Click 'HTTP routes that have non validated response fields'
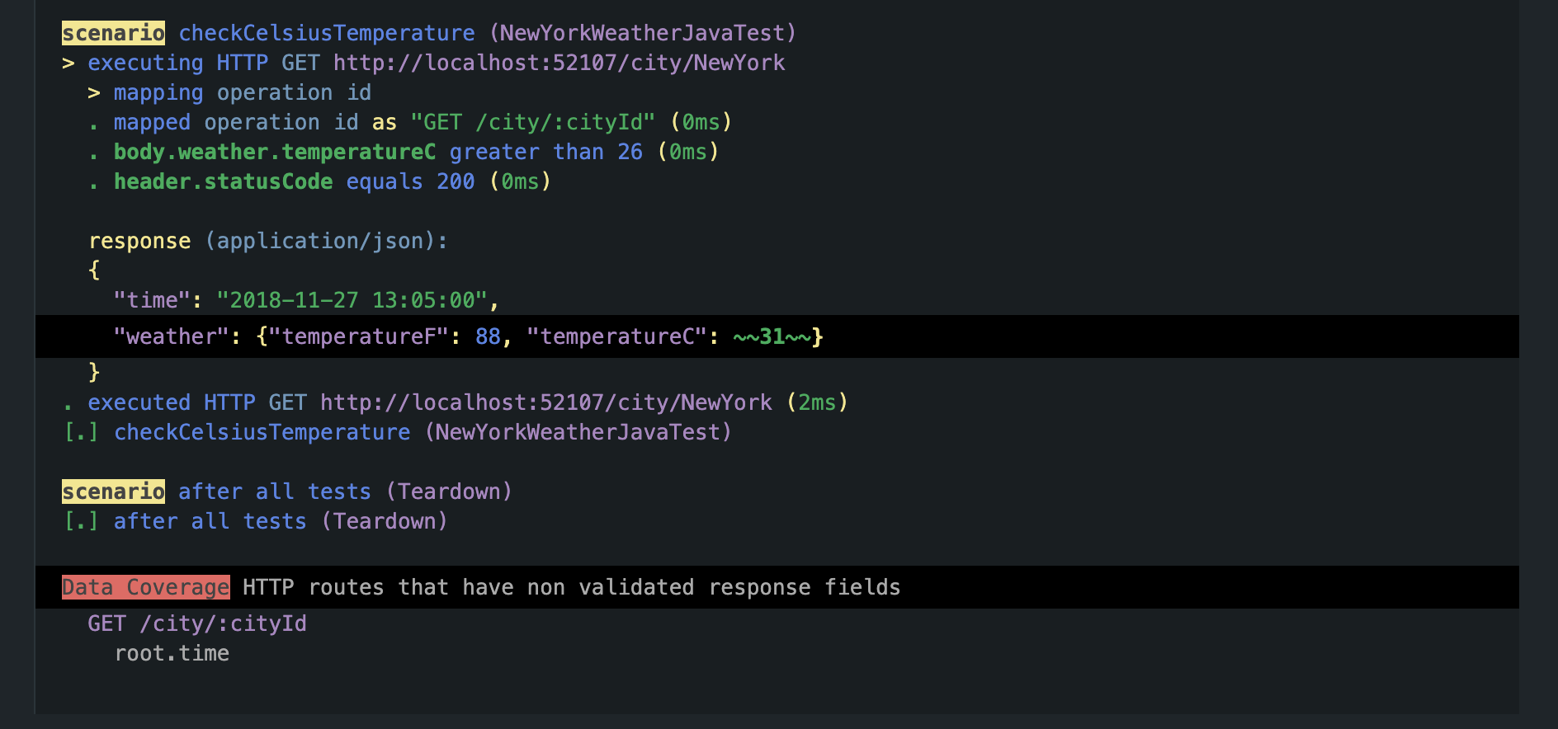 572,587
